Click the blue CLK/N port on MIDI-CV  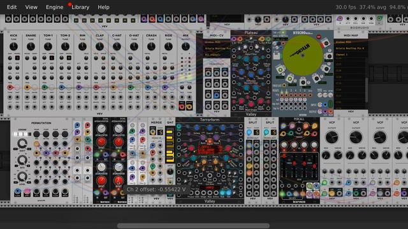click(217, 95)
